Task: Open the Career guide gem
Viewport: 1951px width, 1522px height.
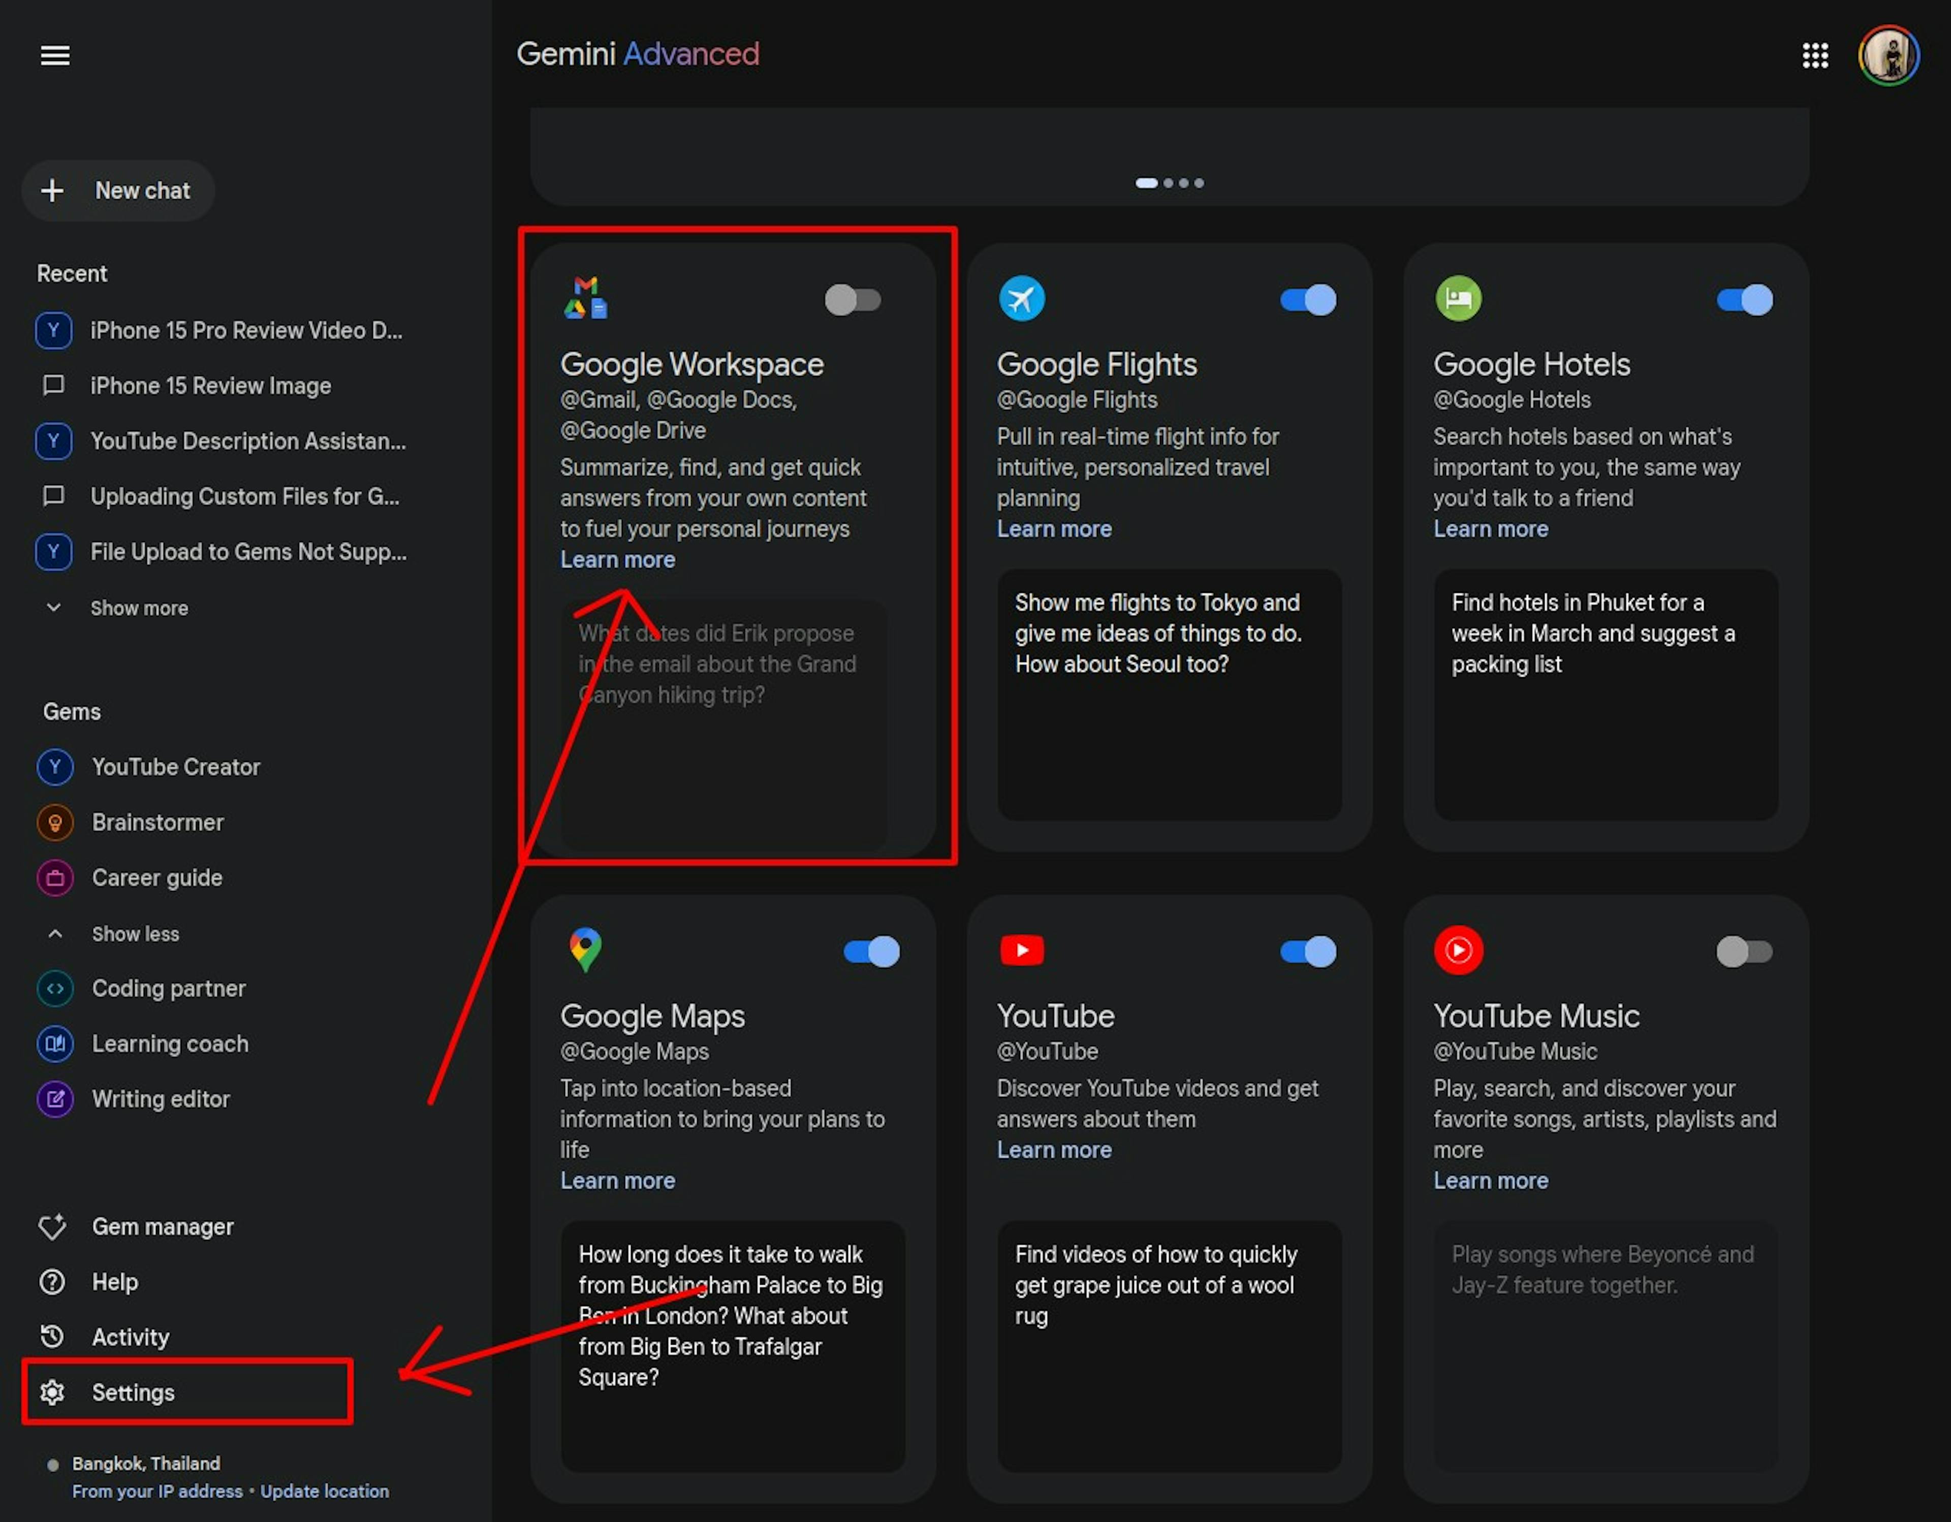Action: (156, 877)
